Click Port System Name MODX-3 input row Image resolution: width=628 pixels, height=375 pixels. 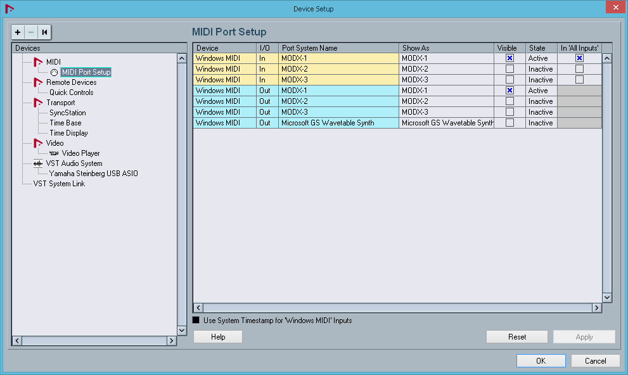tap(338, 80)
